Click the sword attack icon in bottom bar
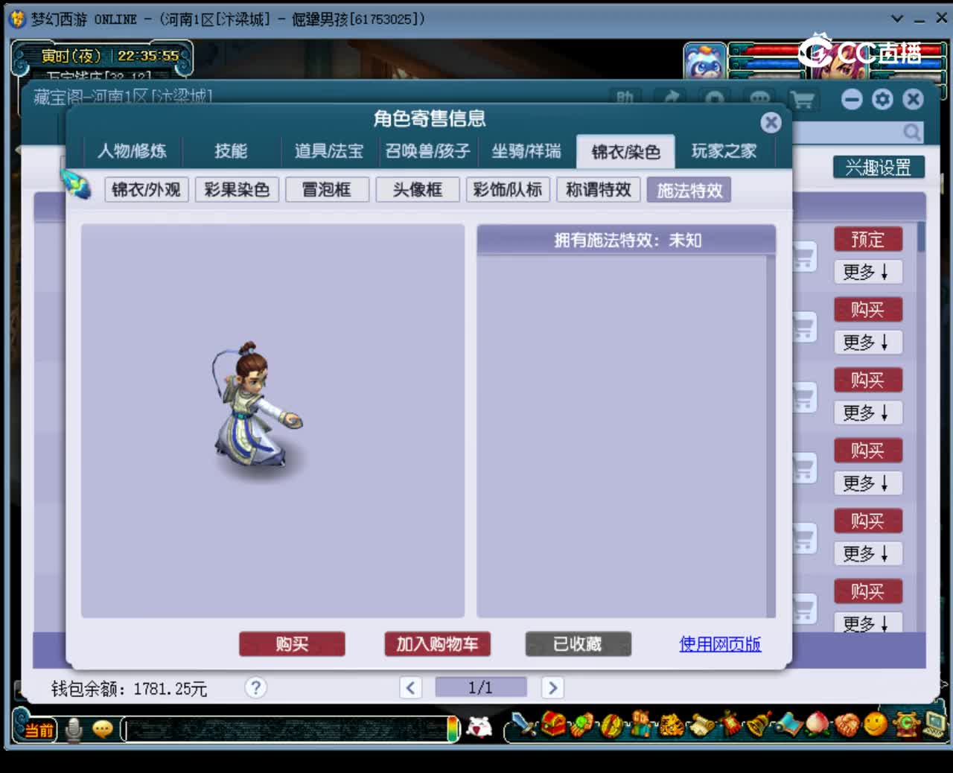Screen dimensions: 953x773 (525, 725)
